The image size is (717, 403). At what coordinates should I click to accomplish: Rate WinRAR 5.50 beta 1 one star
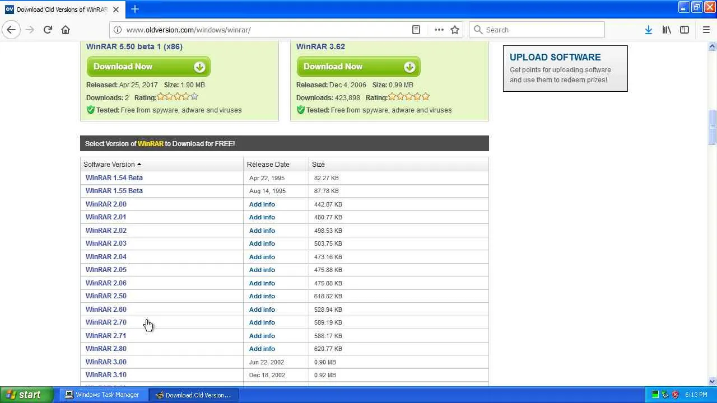161,97
